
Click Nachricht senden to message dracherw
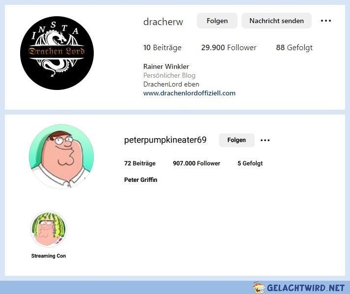[276, 21]
